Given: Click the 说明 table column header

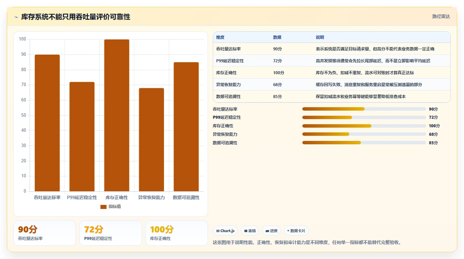Looking at the screenshot, I should point(320,37).
